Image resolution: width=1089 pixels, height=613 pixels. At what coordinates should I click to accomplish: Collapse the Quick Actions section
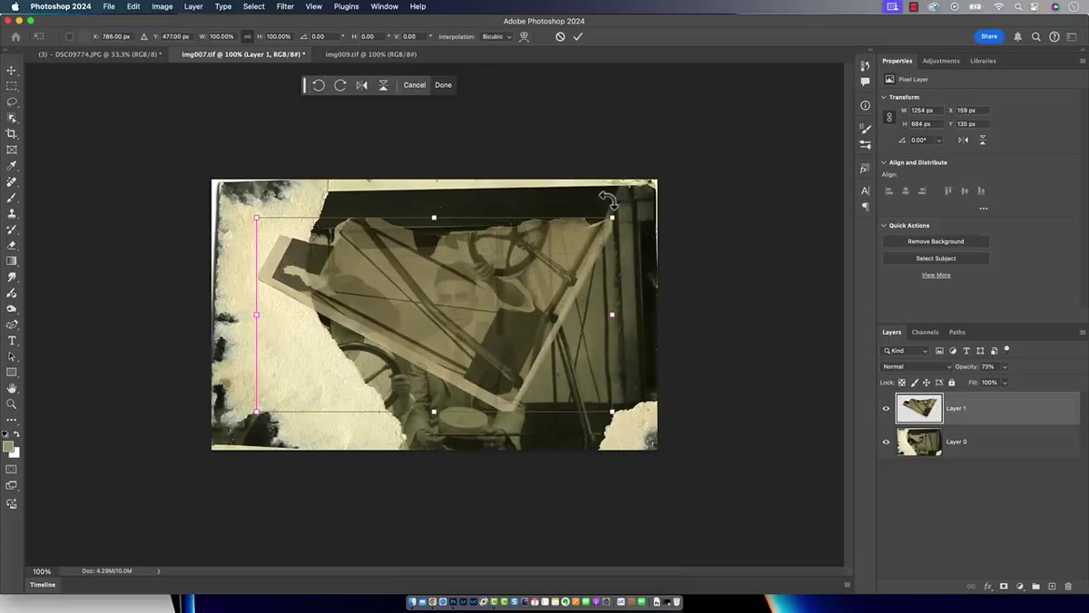tap(885, 225)
